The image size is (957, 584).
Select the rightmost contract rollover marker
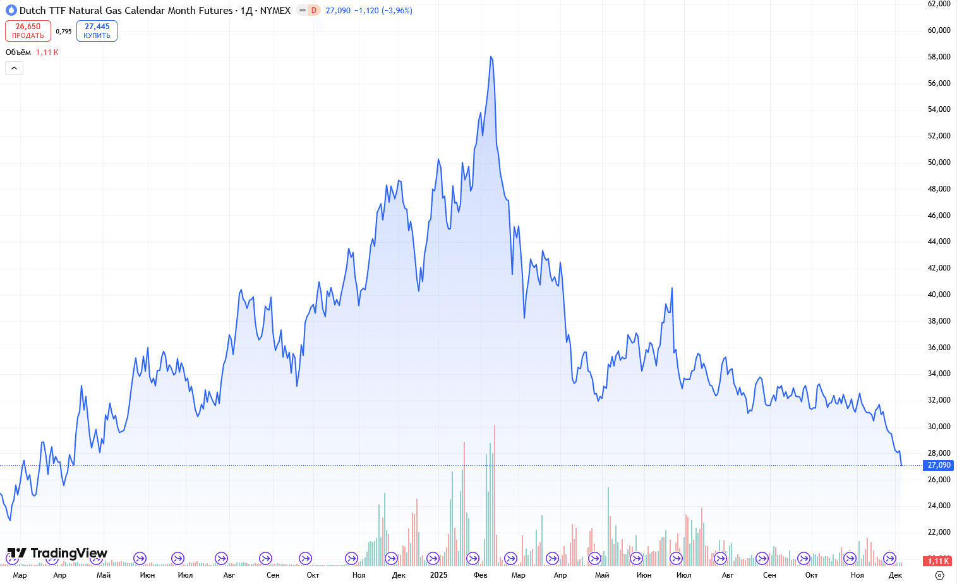[x=889, y=559]
